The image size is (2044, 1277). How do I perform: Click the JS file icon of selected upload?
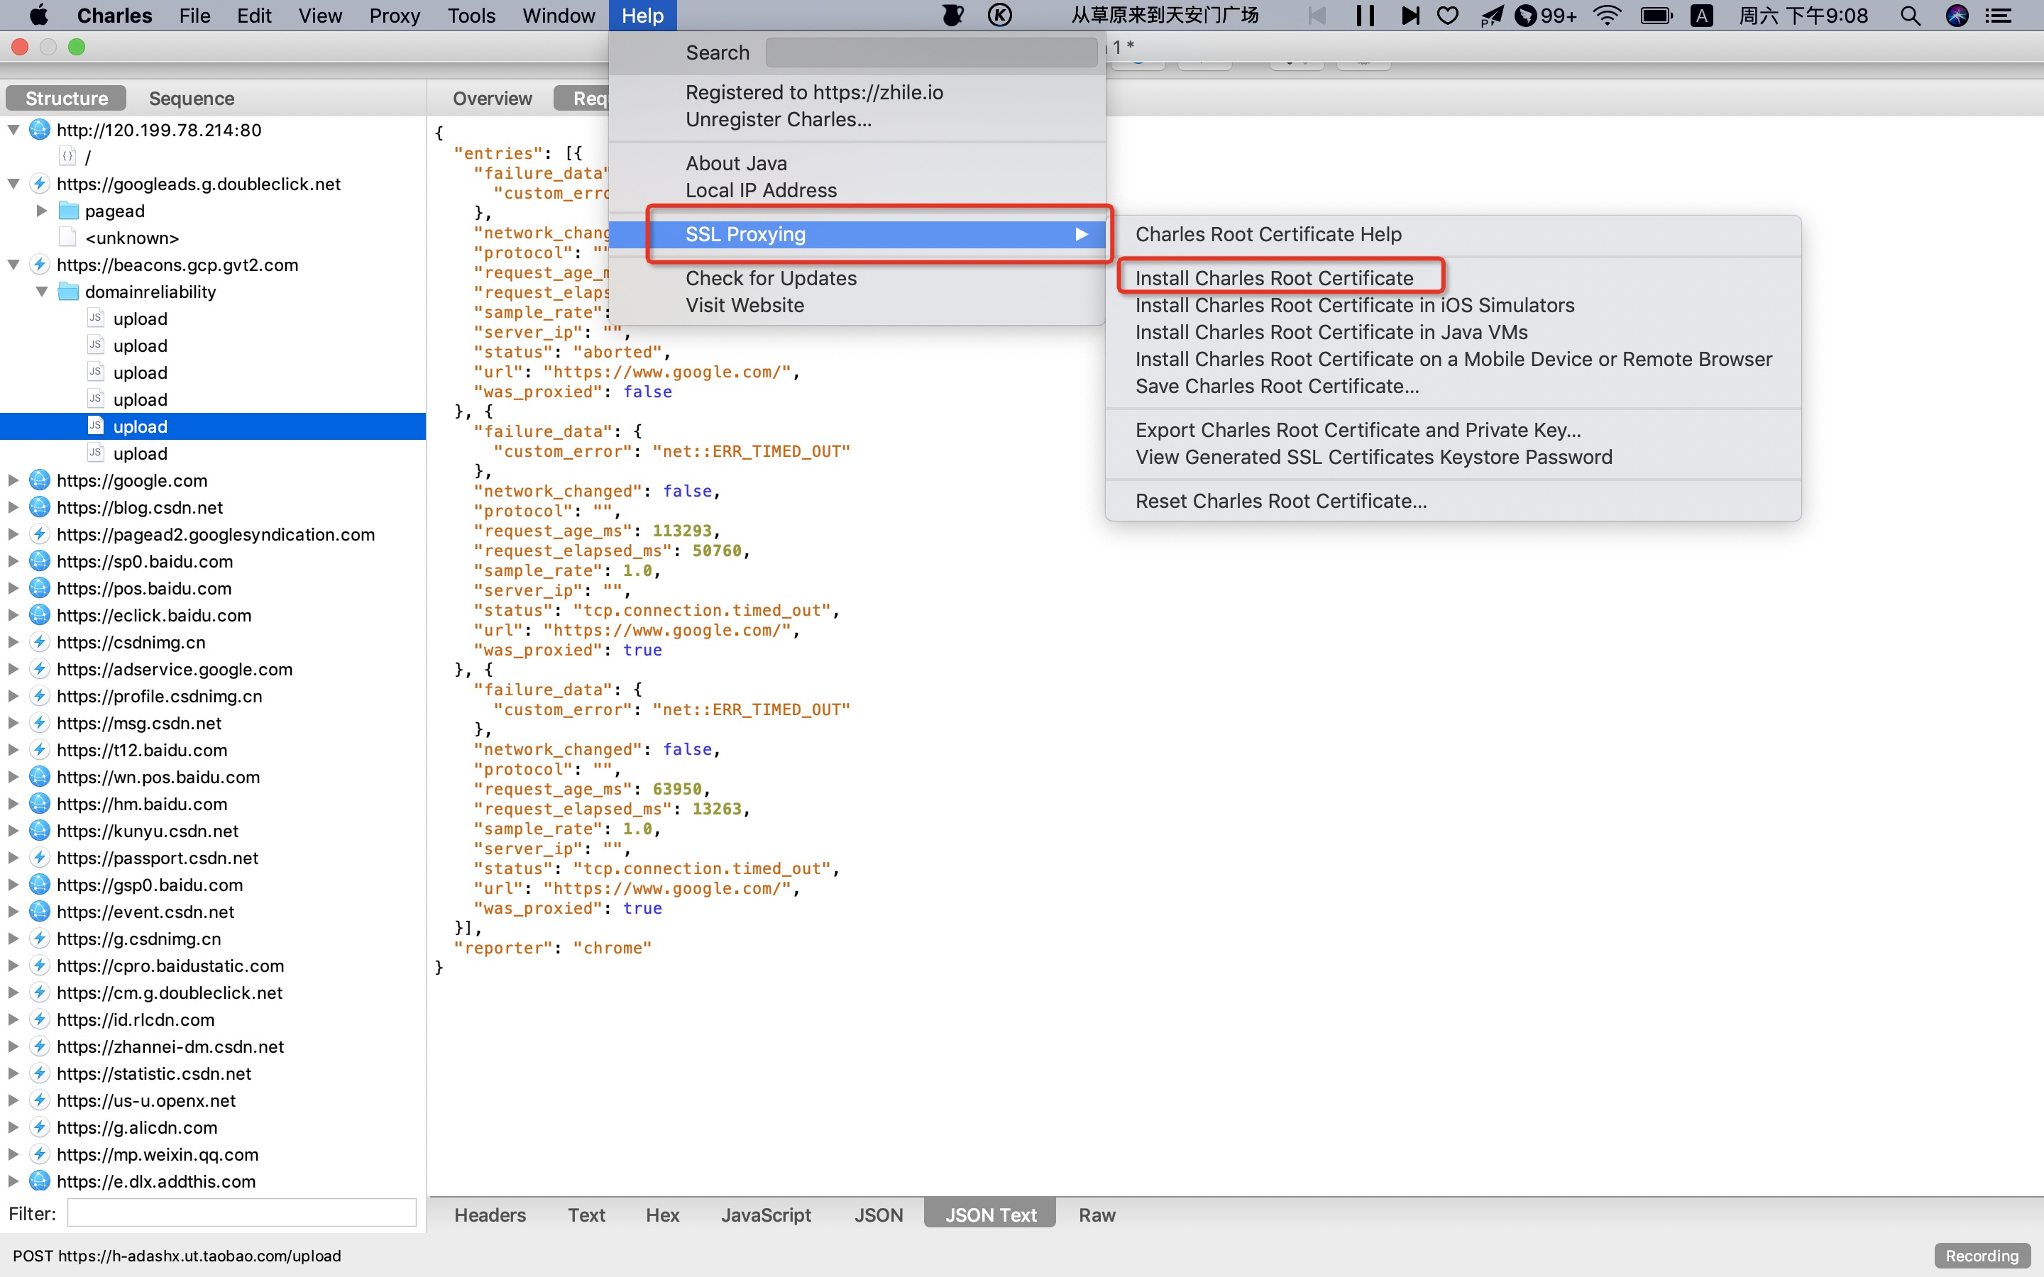point(95,426)
